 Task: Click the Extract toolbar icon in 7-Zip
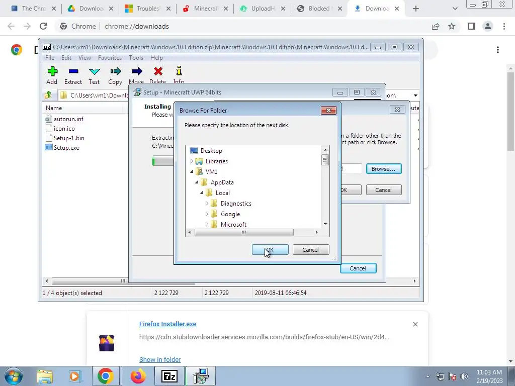(x=73, y=75)
